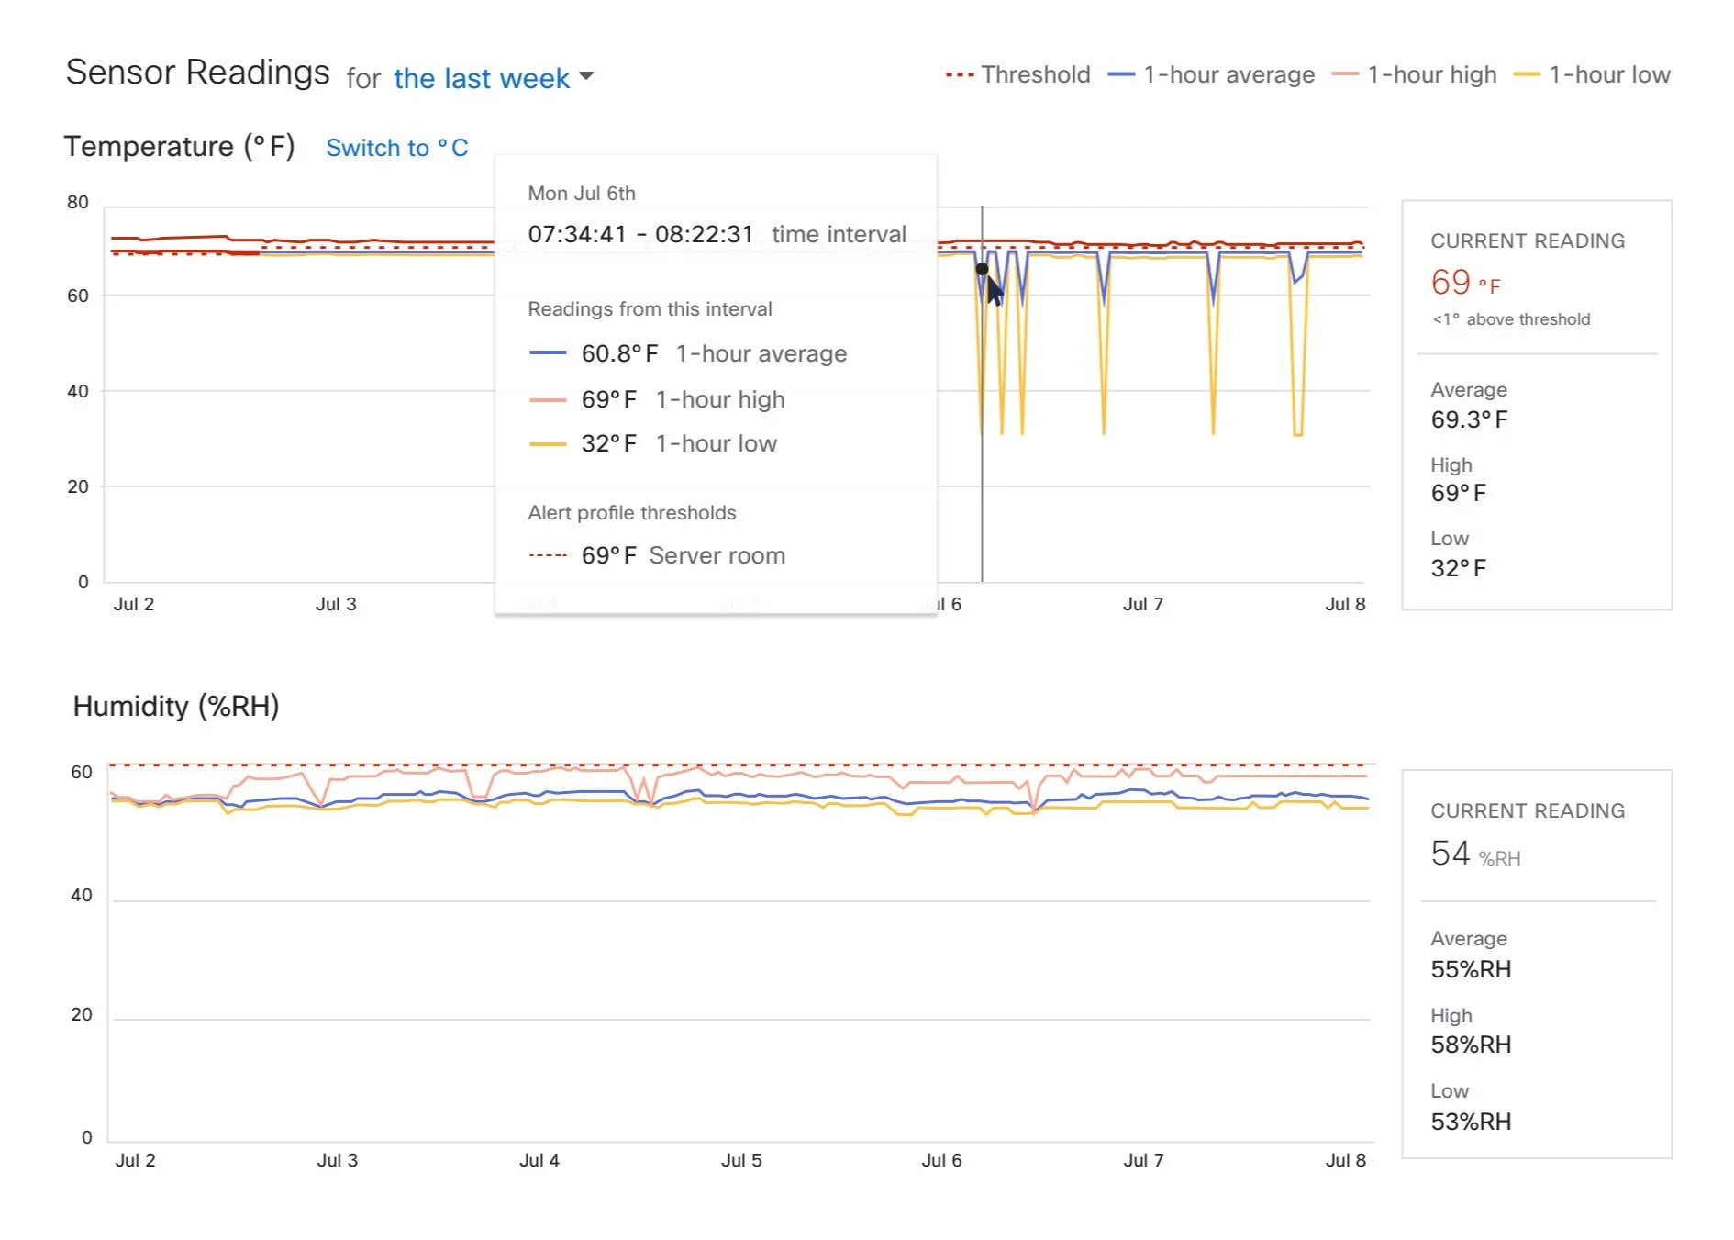Click 'Alert profile thresholds' label
Viewport: 1734px width, 1240px height.
pos(632,513)
